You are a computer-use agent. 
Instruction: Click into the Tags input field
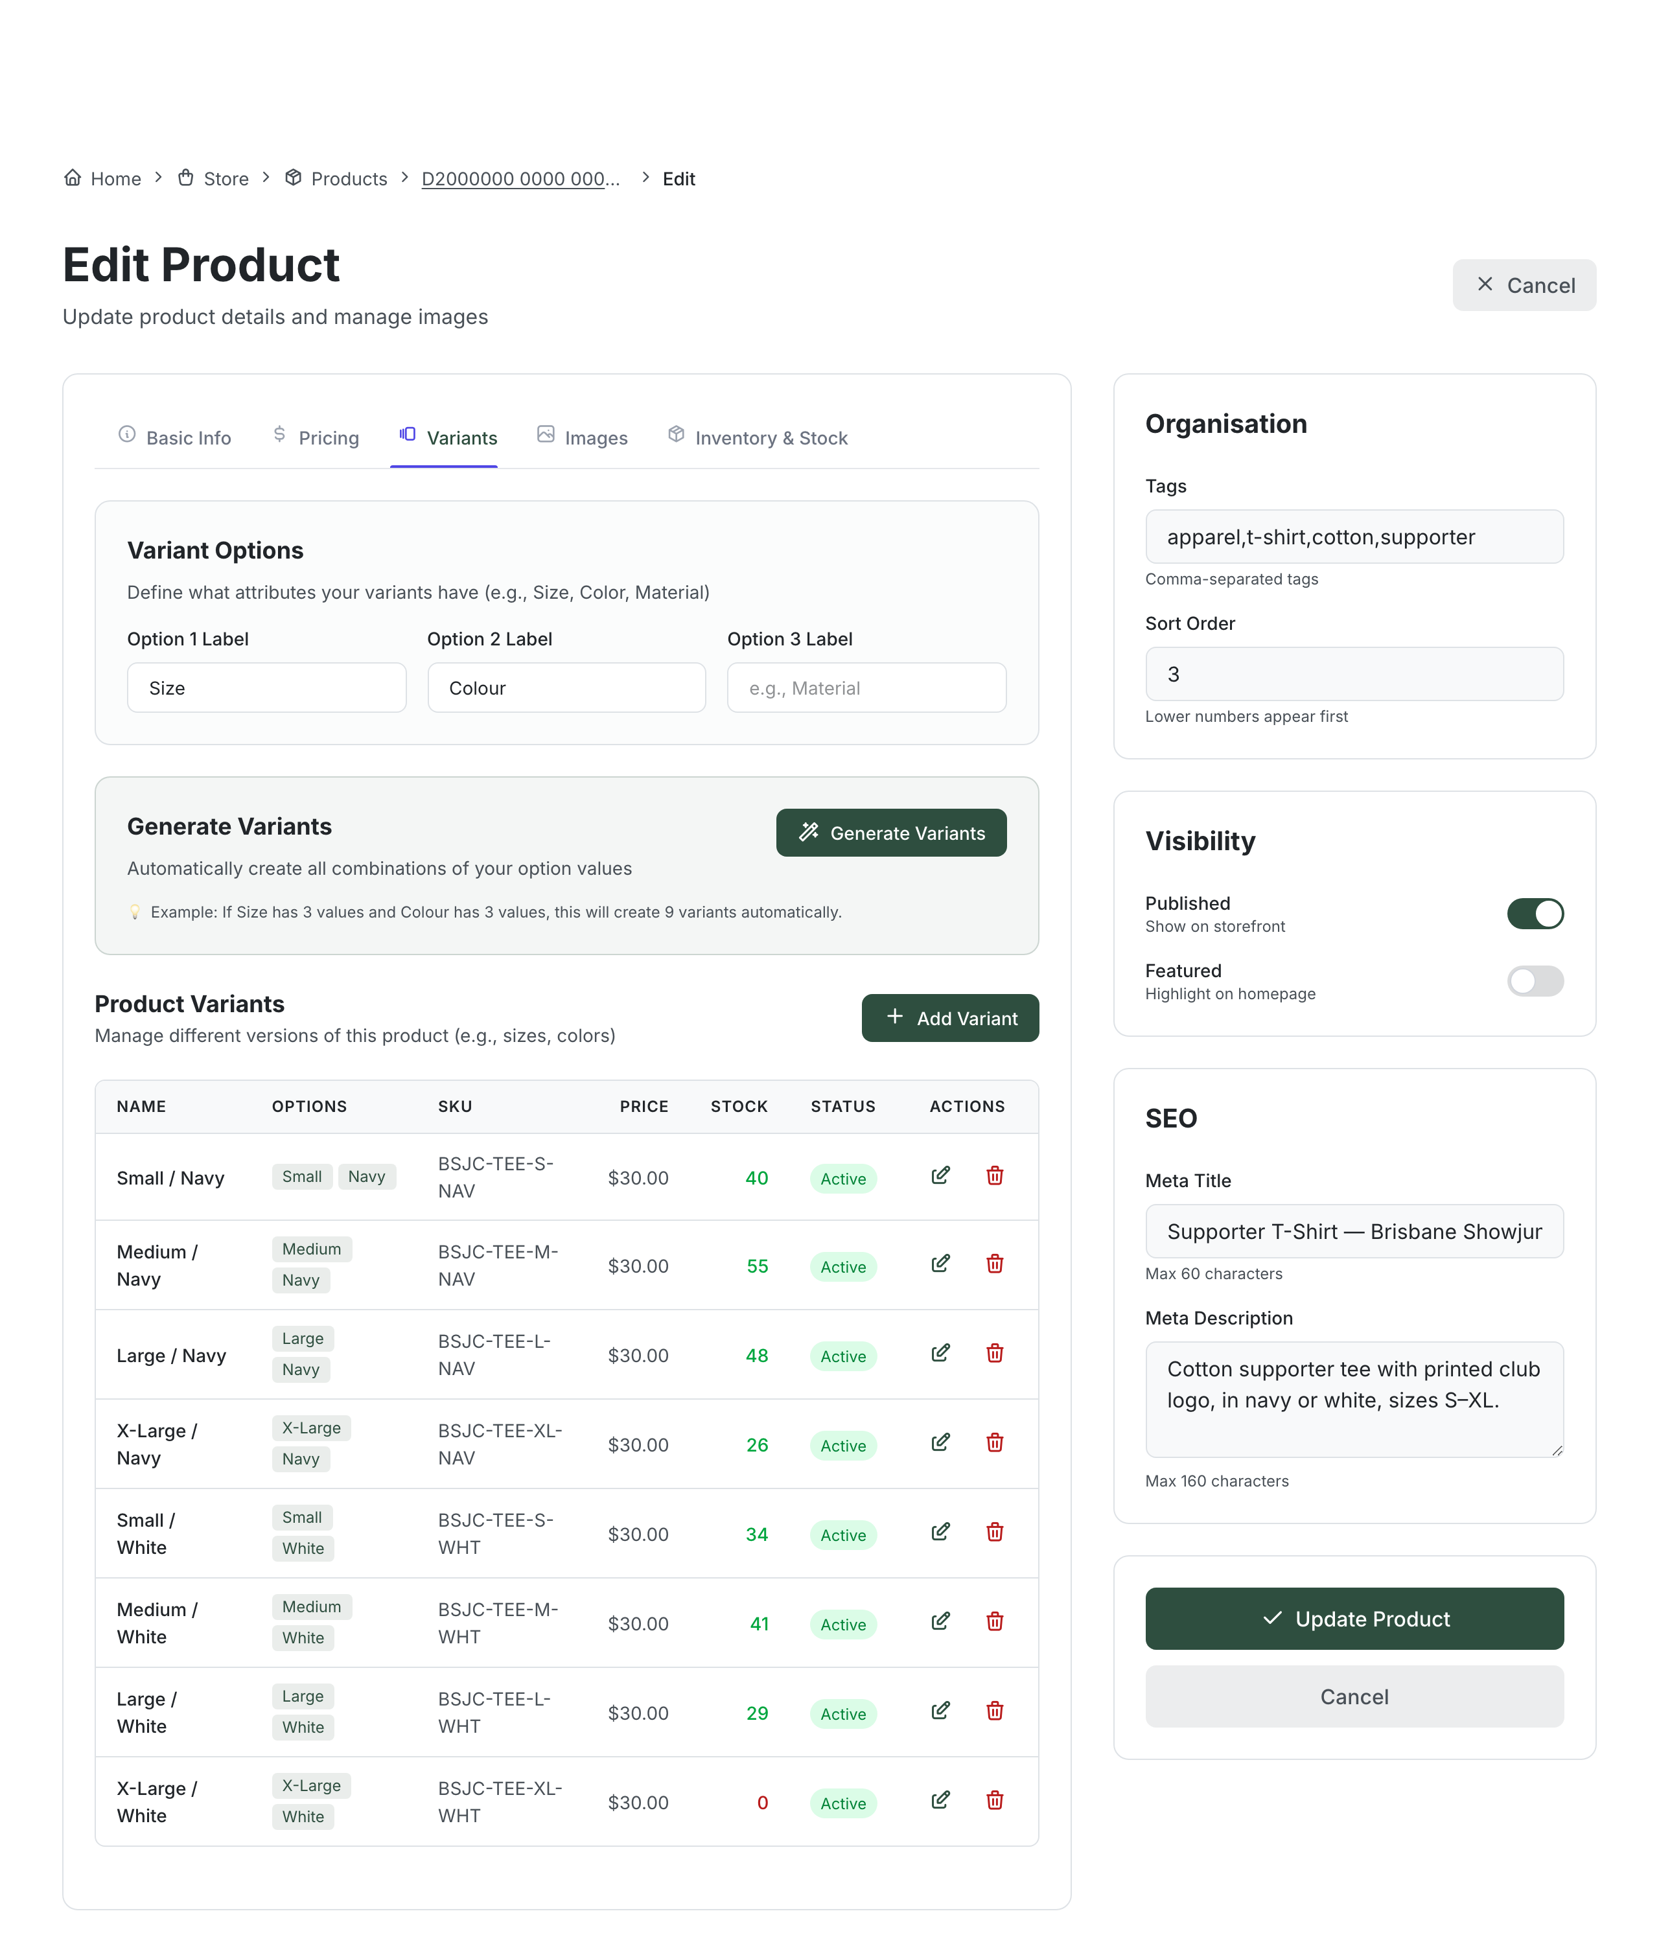pos(1354,537)
